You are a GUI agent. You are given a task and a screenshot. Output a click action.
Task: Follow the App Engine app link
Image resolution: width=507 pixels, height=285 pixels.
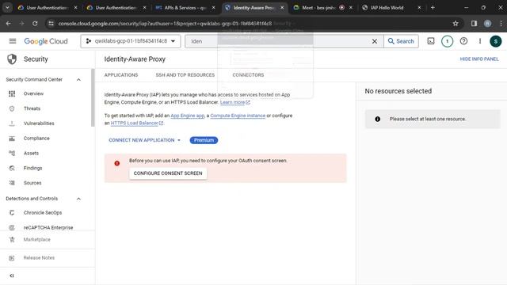coord(188,116)
